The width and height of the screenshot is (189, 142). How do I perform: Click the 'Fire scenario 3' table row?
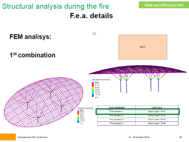pos(137,119)
